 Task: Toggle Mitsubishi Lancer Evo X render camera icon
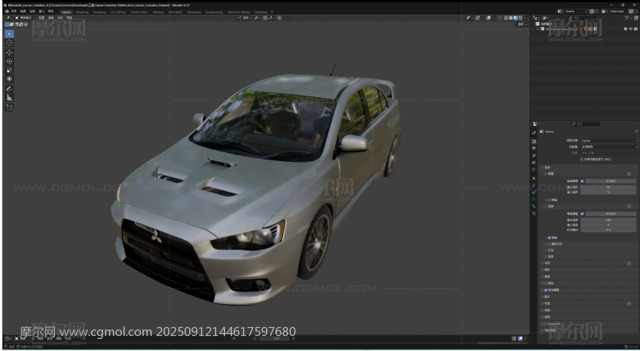[x=635, y=29]
